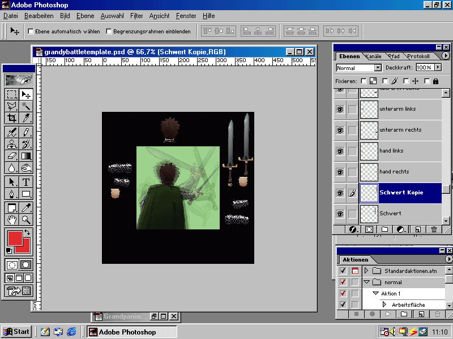Click the Start button
The width and height of the screenshot is (453, 339).
[x=16, y=332]
